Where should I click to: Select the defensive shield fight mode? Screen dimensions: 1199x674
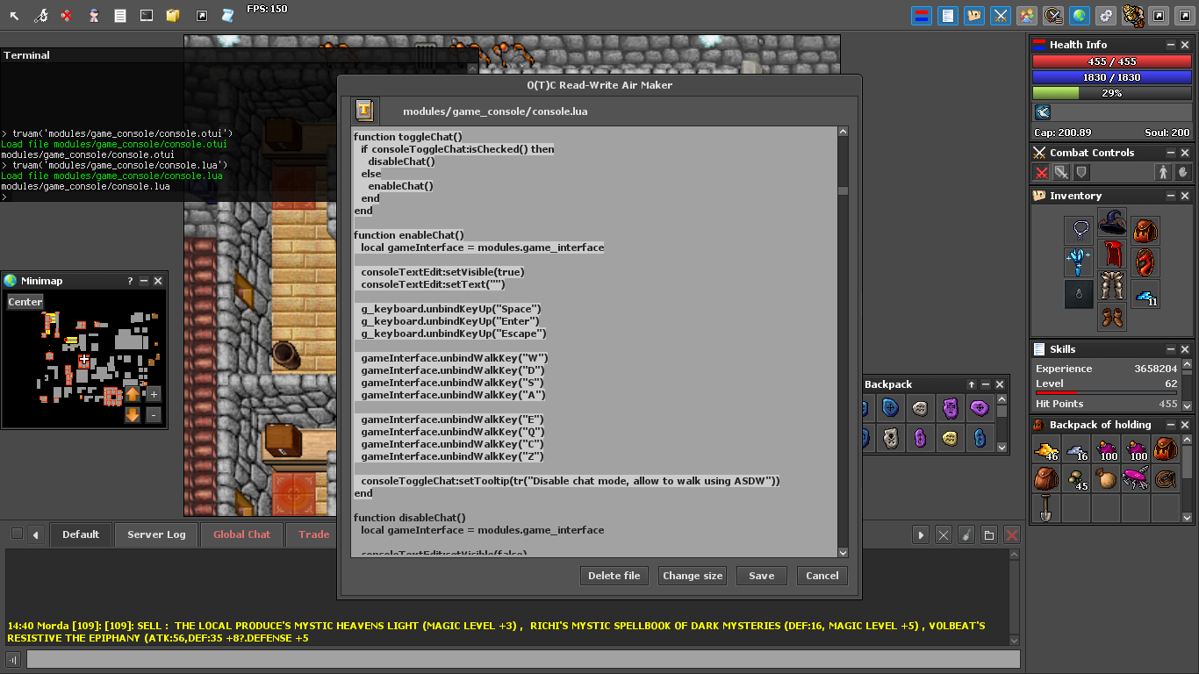pyautogui.click(x=1082, y=173)
